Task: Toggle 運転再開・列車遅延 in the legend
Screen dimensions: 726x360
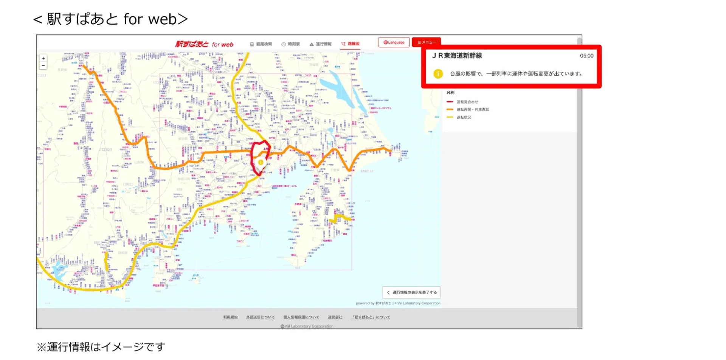Action: pos(472,110)
